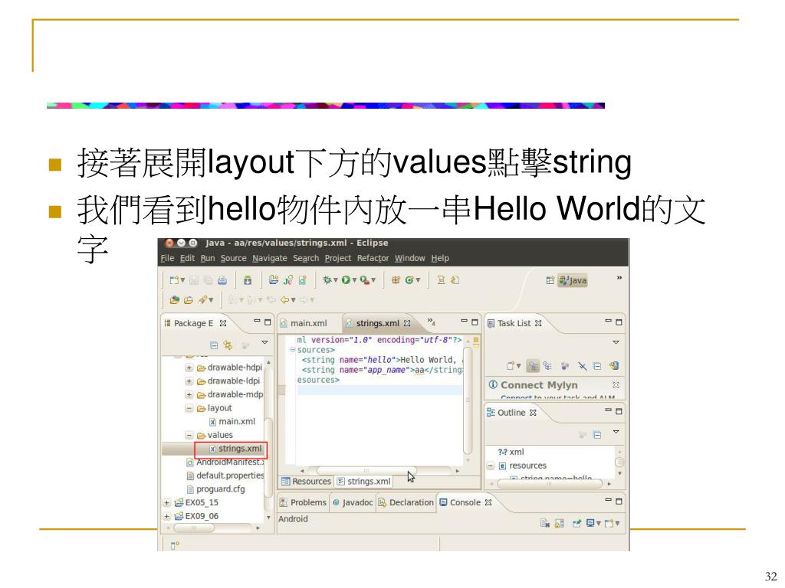Click the New Android XML file icon
785x588 pixels.
pos(302,280)
